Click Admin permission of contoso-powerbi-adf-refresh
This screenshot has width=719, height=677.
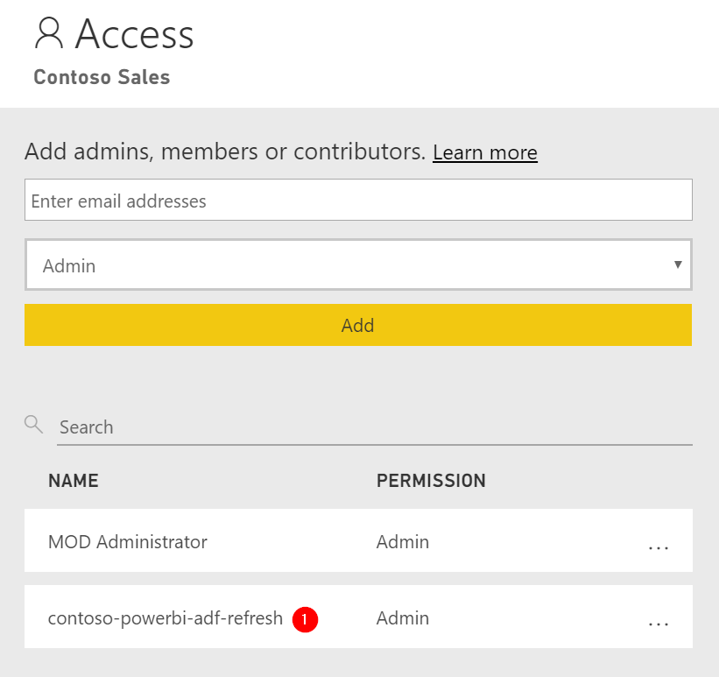[x=403, y=618]
